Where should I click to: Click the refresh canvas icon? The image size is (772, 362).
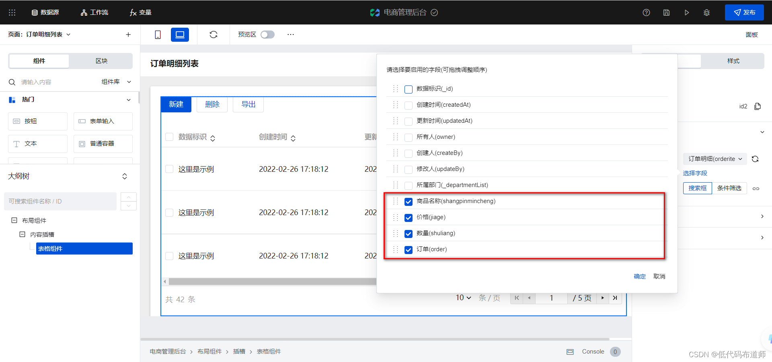[214, 35]
